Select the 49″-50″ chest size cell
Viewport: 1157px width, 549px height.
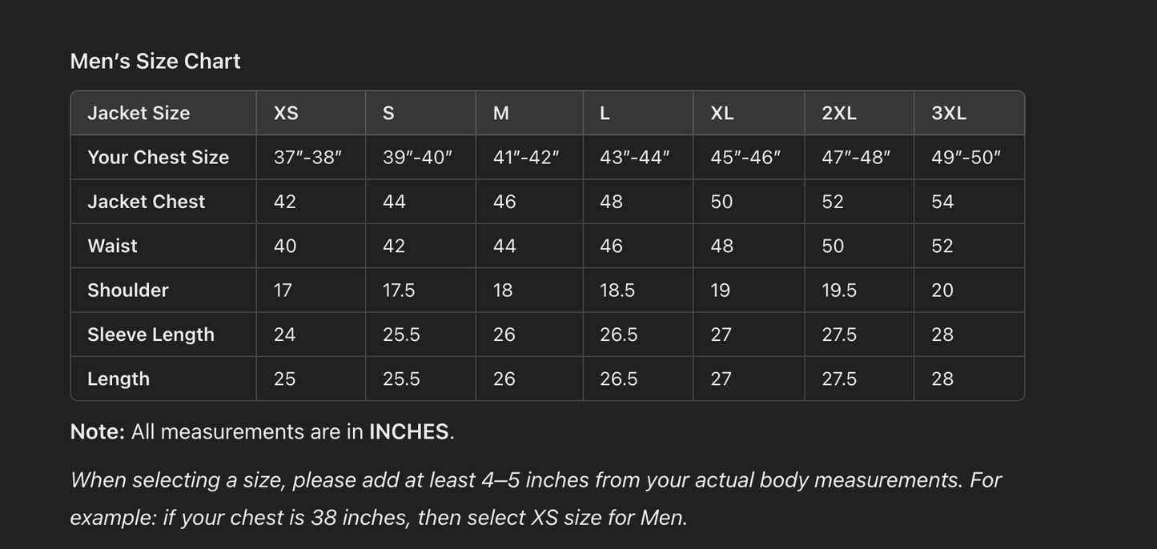click(966, 158)
